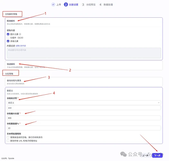169x161 pixels.
Task: Click the 分段最大长度 field showing 800
Action: [84, 118]
